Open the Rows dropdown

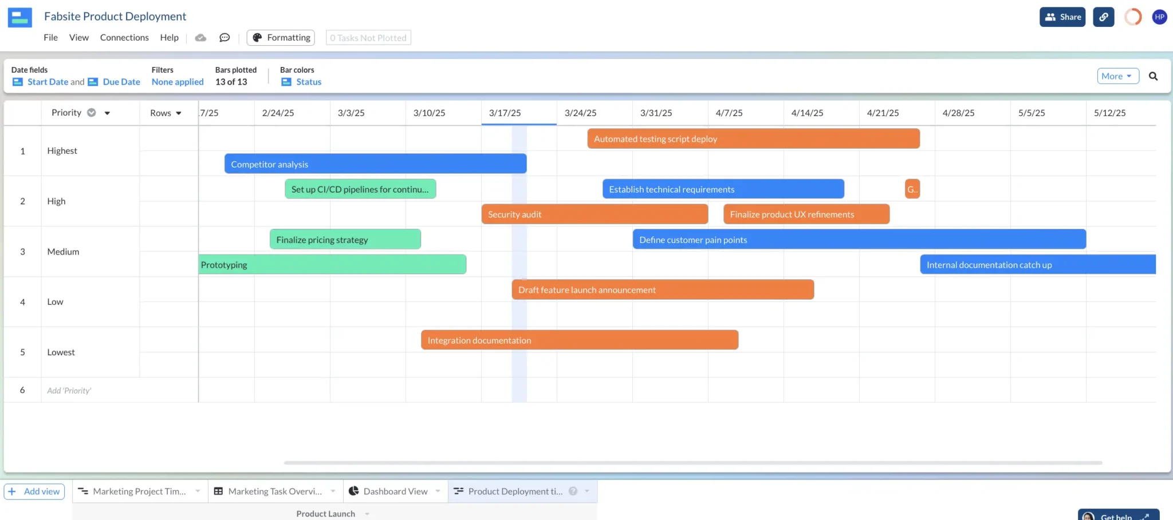[166, 113]
